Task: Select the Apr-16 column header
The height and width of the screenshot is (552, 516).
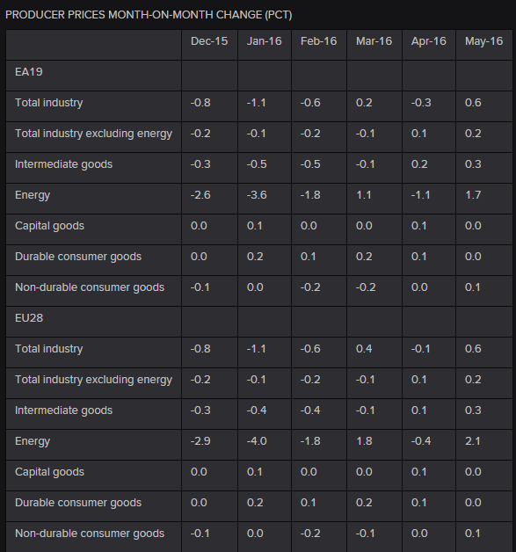Action: [x=428, y=41]
